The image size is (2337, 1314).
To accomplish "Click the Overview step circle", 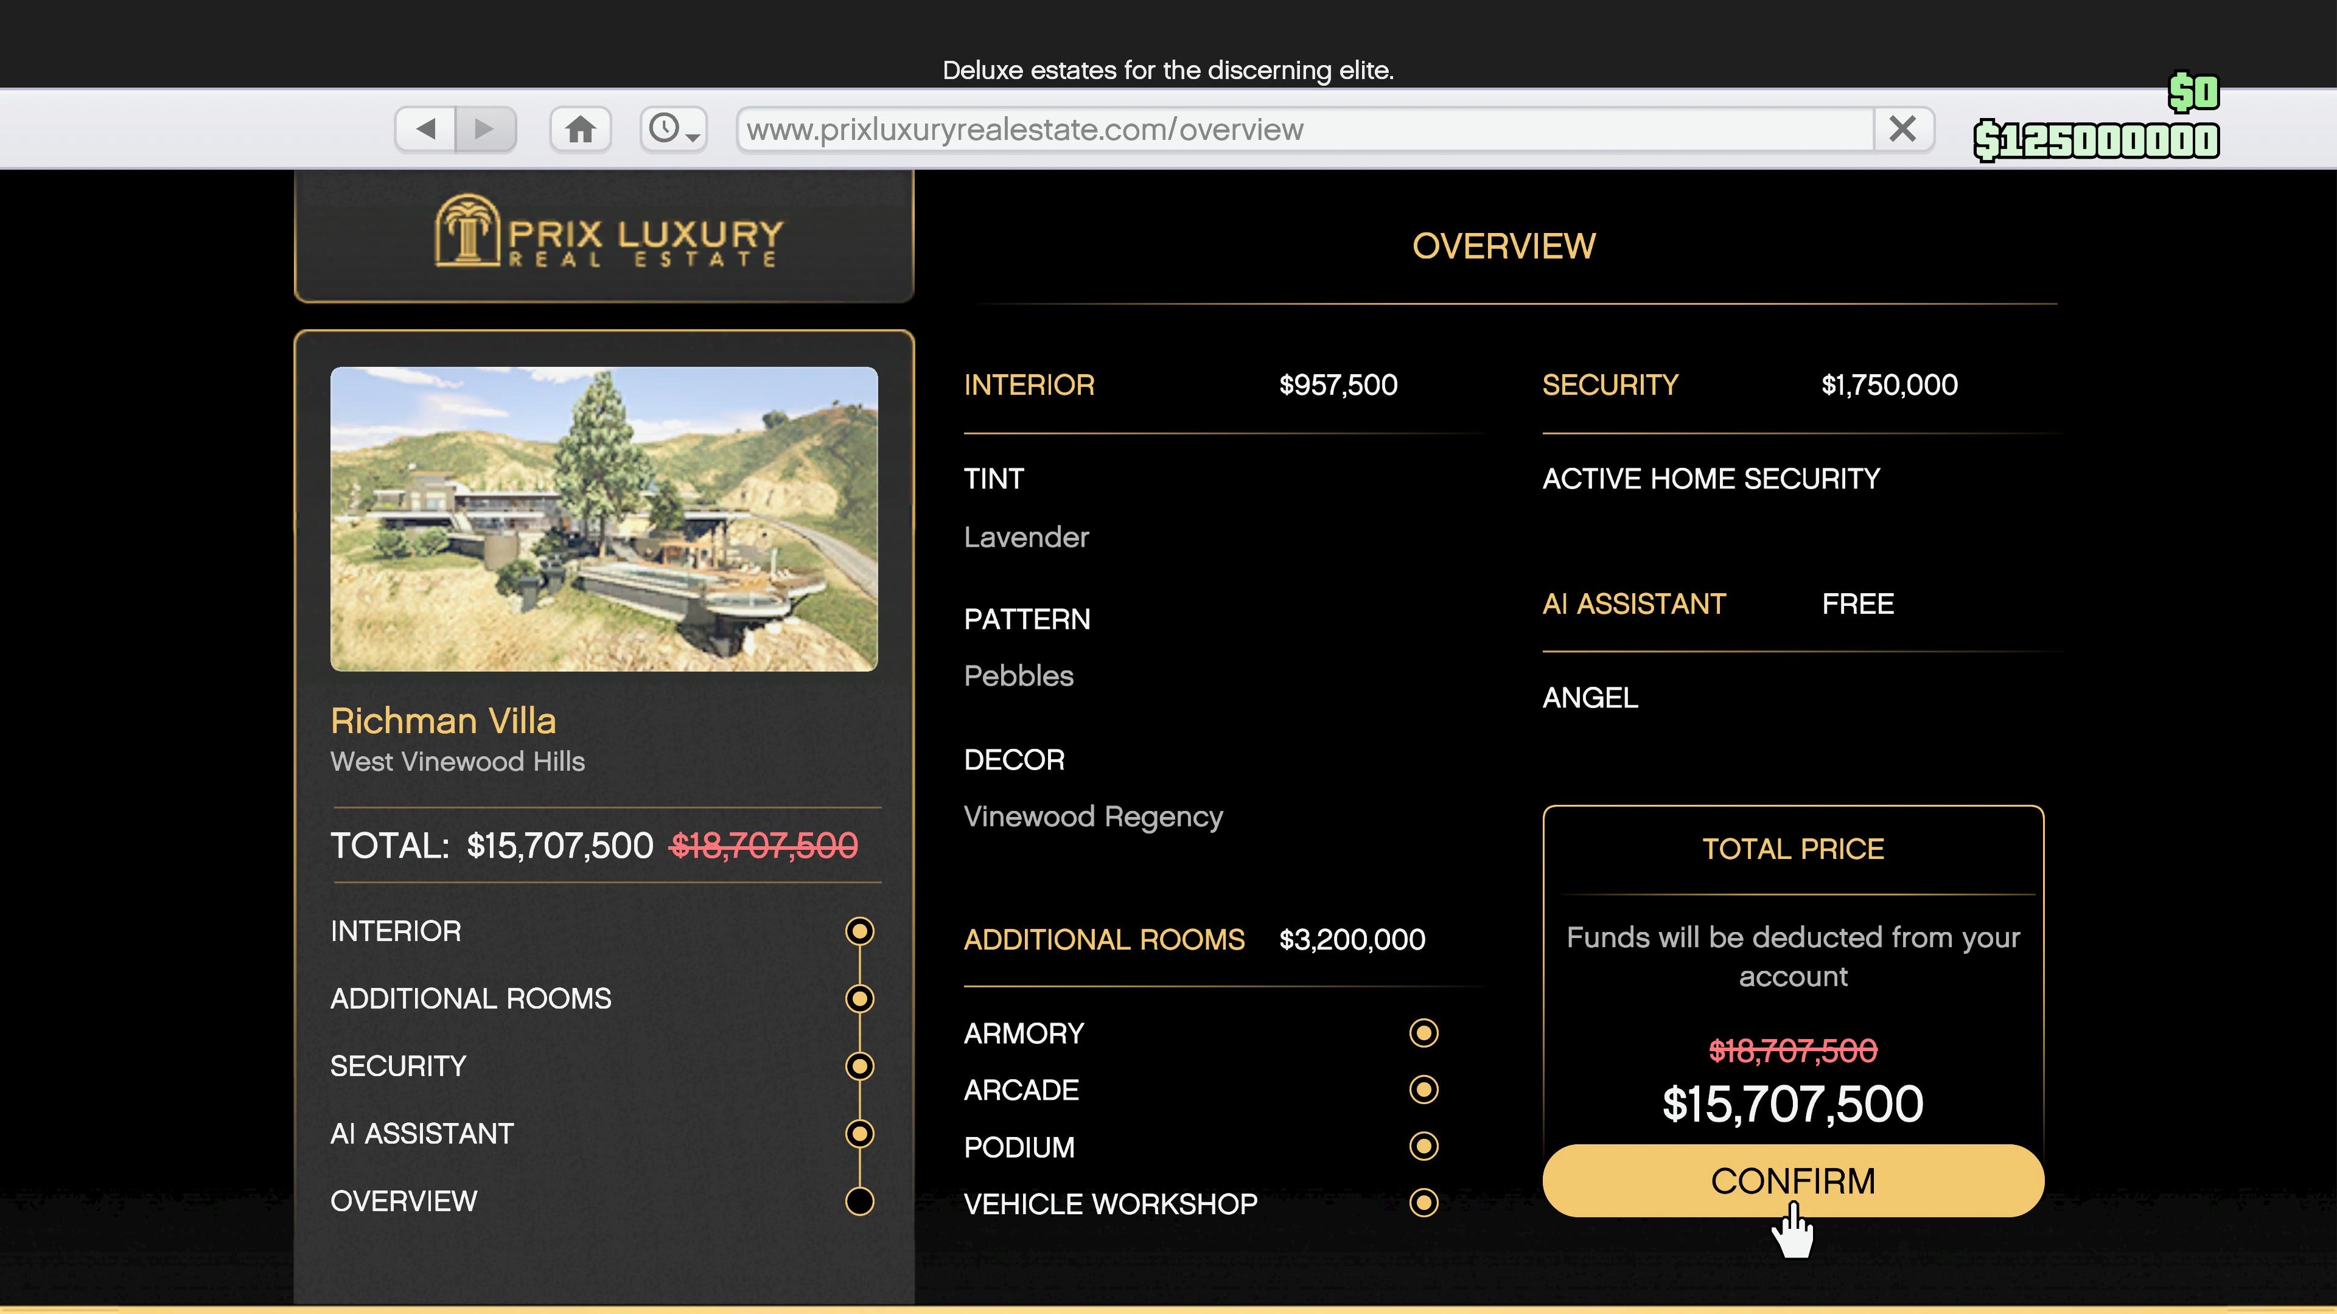I will [859, 1201].
